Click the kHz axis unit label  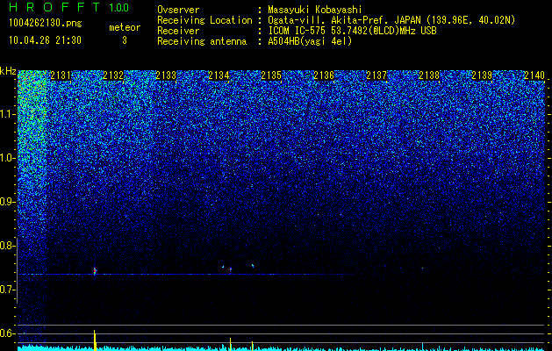click(x=8, y=71)
